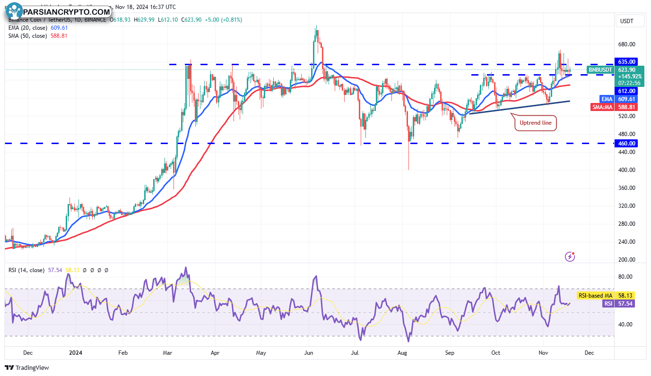This screenshot has height=376, width=651.
Task: Click the 40.00 RSI axis label
Action: pos(625,325)
